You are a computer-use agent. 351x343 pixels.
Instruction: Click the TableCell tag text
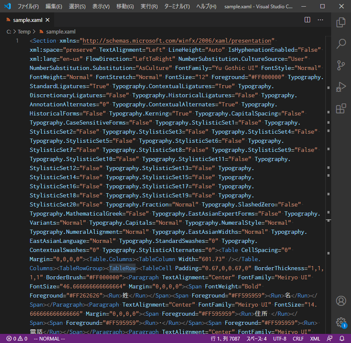pyautogui.click(x=157, y=268)
